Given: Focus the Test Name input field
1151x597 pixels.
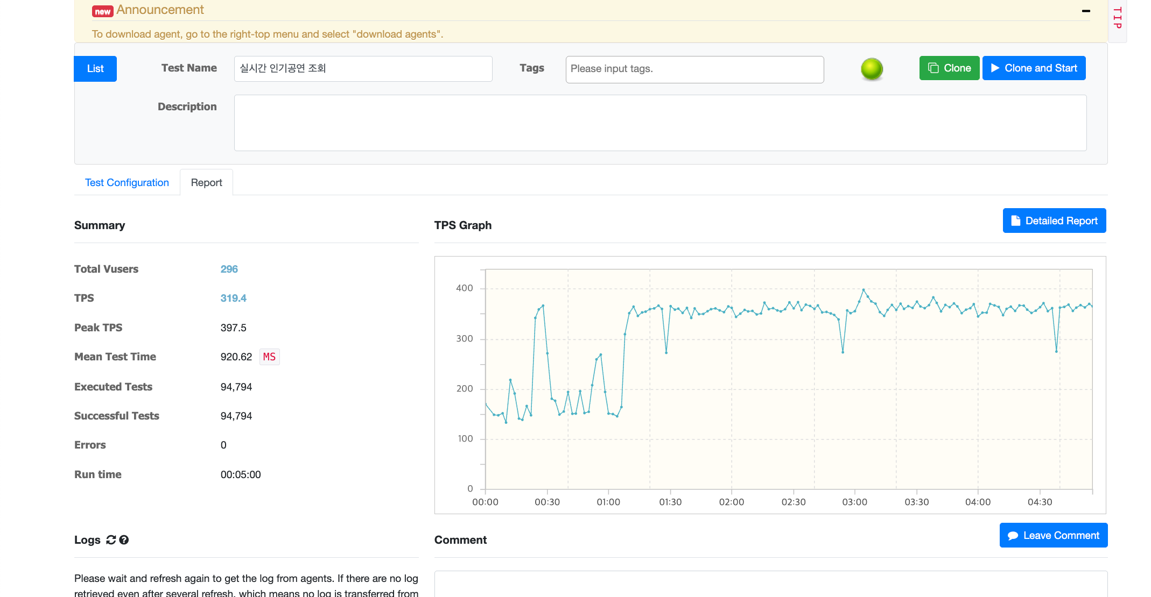Looking at the screenshot, I should coord(363,69).
